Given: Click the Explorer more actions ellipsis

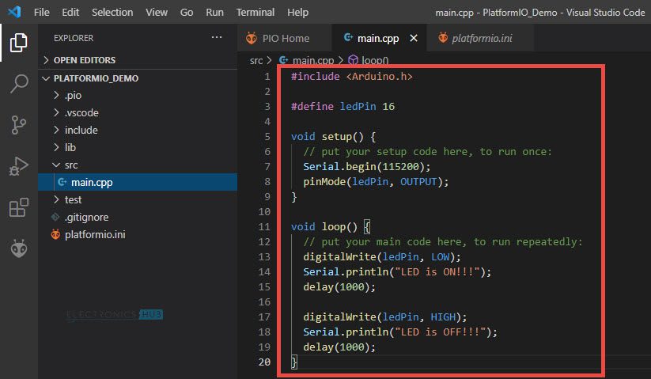Looking at the screenshot, I should point(217,38).
